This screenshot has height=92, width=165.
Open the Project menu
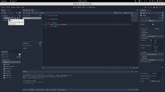pyautogui.click(x=8, y=7)
